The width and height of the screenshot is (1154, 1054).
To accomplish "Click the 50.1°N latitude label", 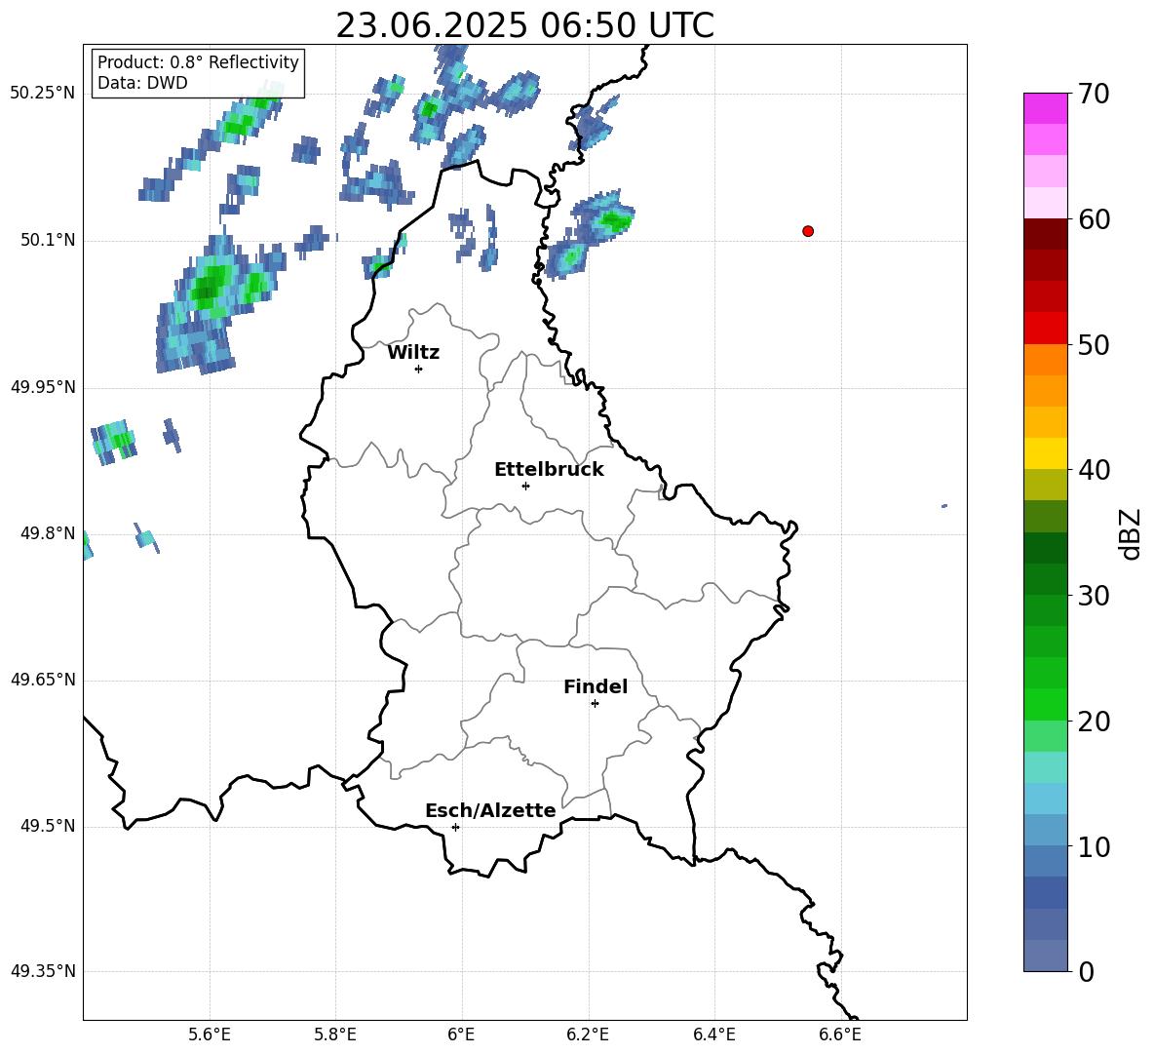I will 48,240.
